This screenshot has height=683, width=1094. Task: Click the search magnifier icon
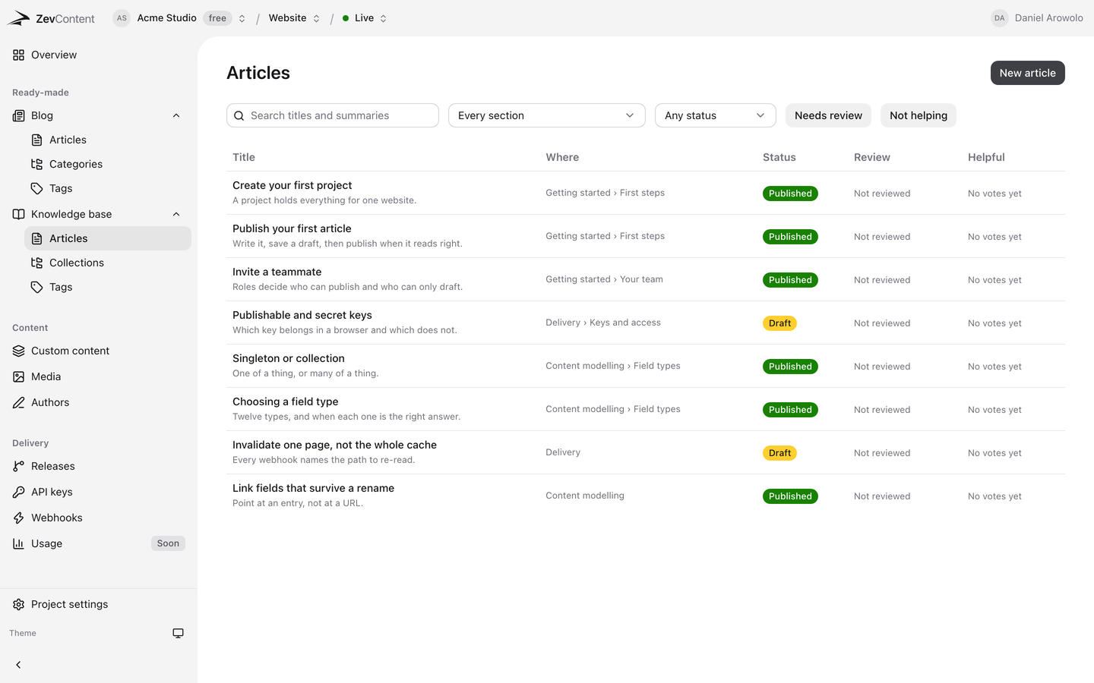click(x=239, y=115)
